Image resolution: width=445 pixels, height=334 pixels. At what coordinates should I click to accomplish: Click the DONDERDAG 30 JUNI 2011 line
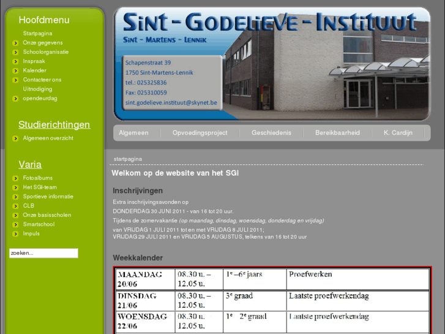(173, 211)
